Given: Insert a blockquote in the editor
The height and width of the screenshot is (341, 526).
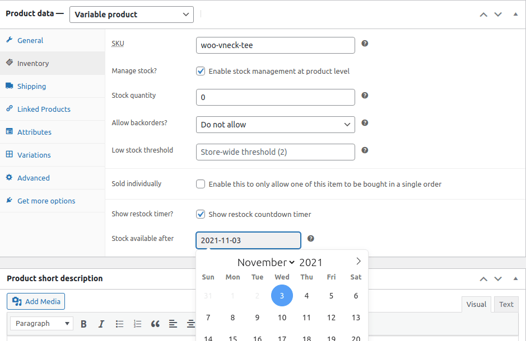Looking at the screenshot, I should pyautogui.click(x=155, y=324).
